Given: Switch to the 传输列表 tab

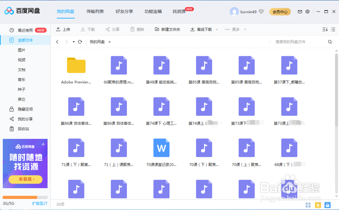Looking at the screenshot, I should pos(95,11).
